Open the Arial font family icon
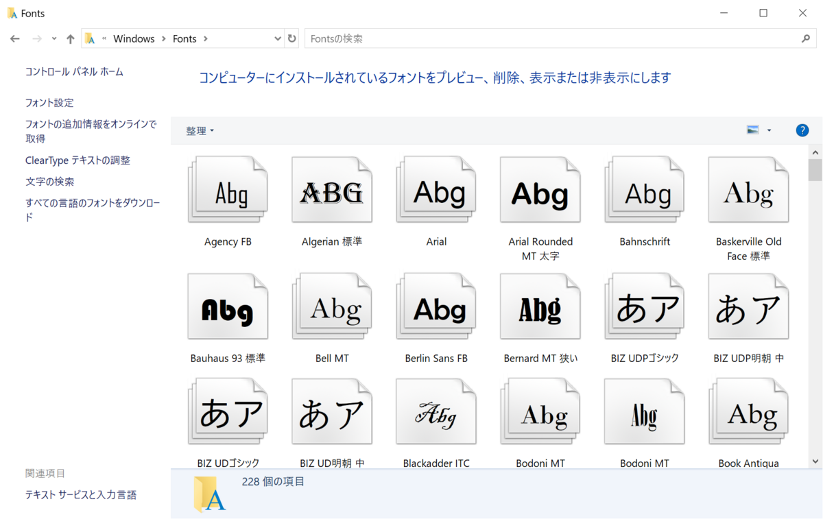Image resolution: width=823 pixels, height=519 pixels. (436, 190)
